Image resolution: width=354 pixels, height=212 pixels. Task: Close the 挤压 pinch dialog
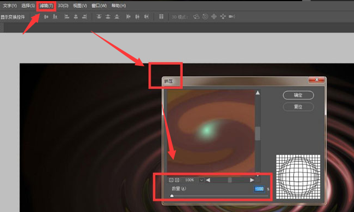coord(317,80)
